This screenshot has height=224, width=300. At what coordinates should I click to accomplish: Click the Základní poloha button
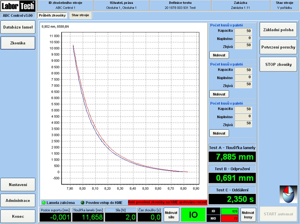[278, 30]
